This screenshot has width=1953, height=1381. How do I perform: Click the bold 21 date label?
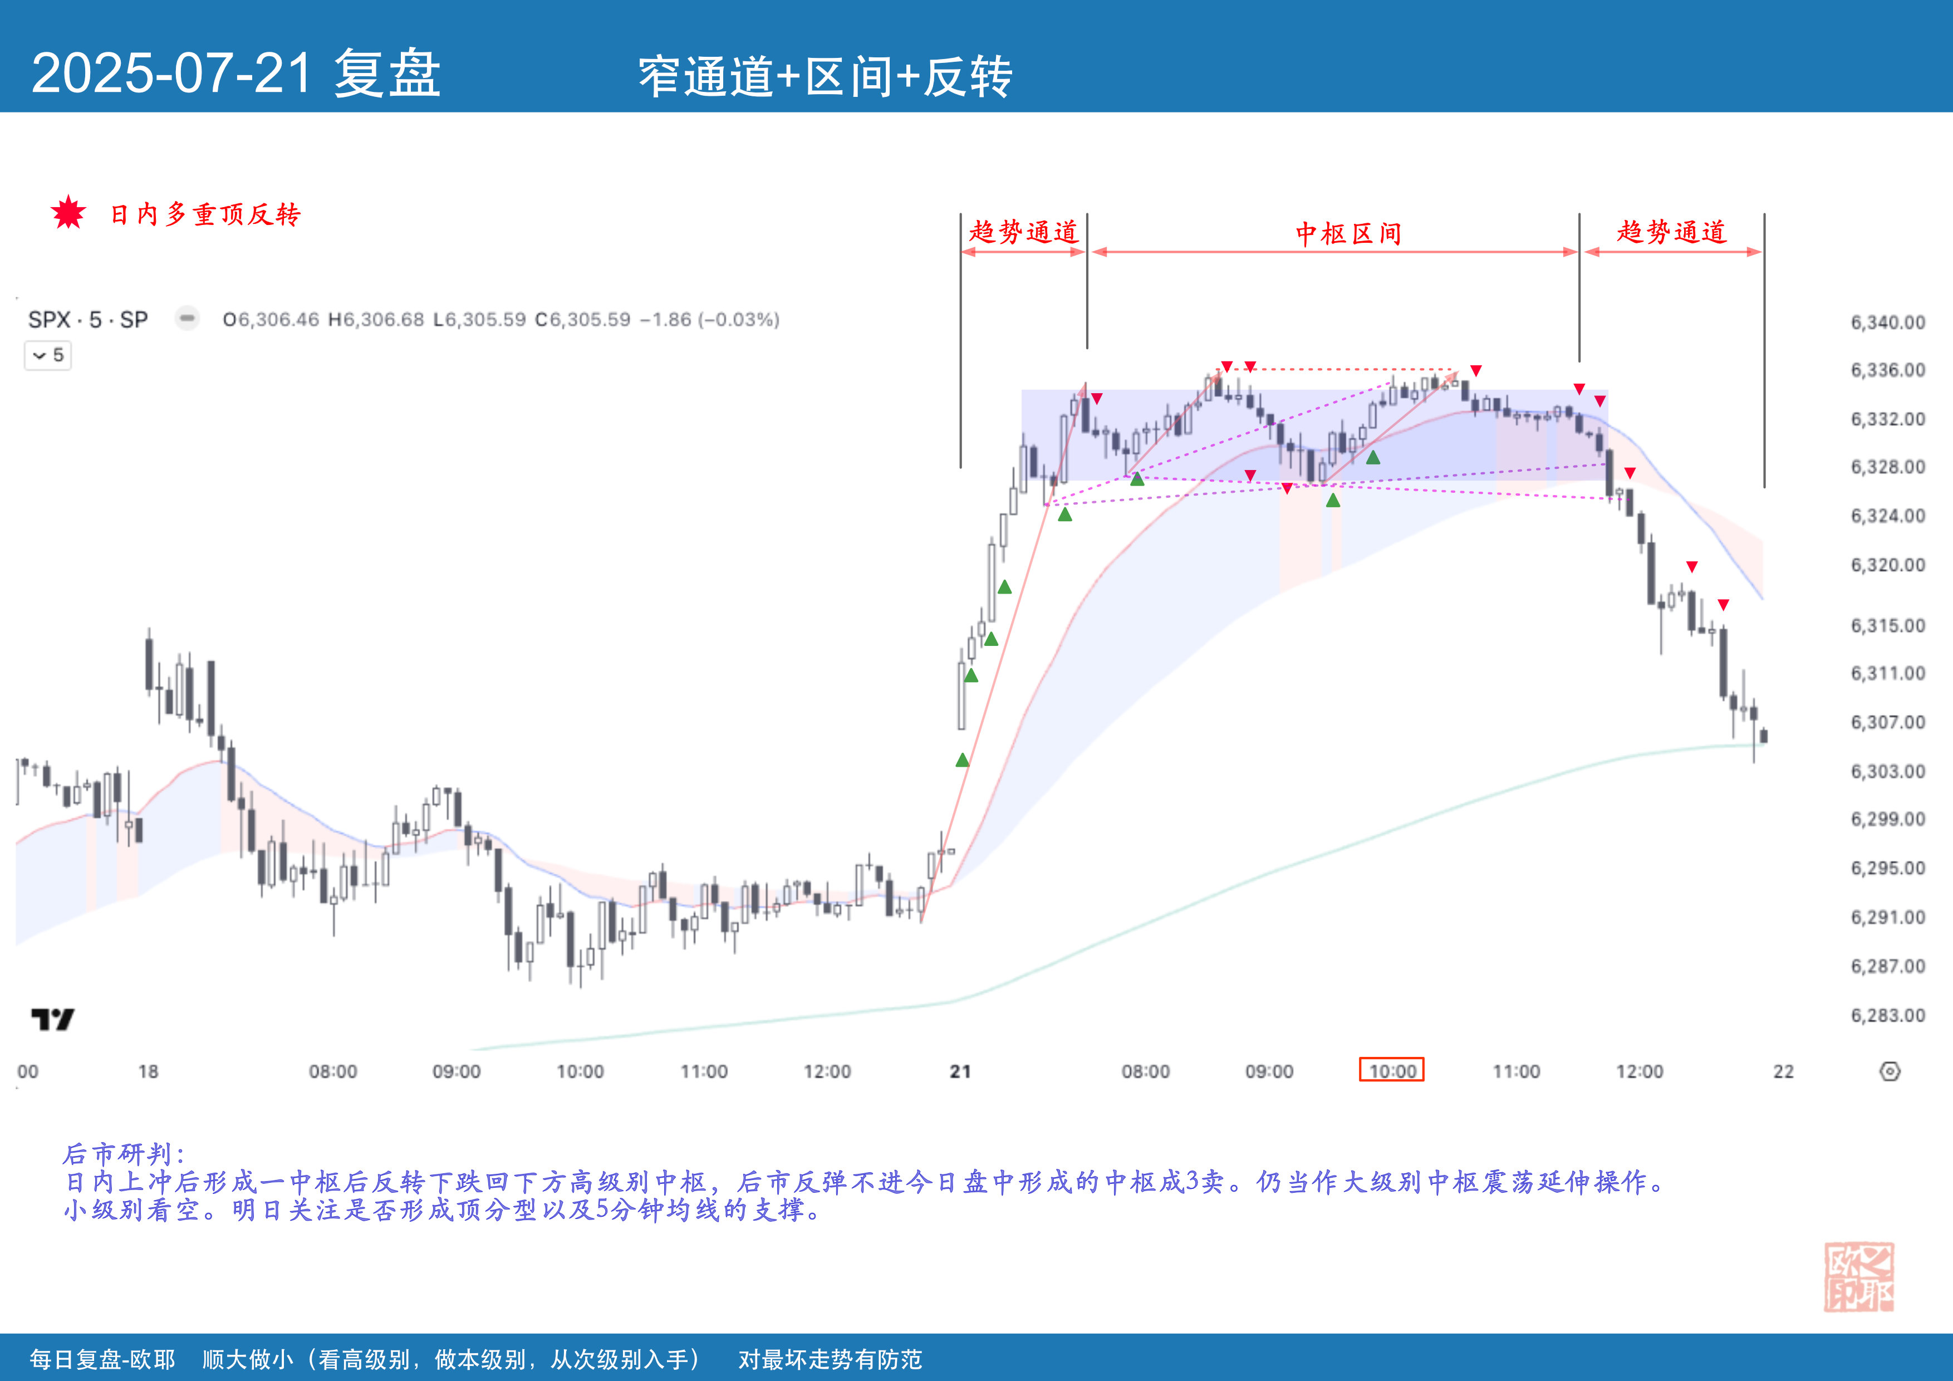click(960, 1071)
